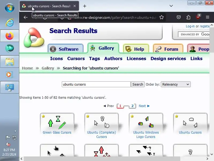
Task: Click Gallery breadcrumb
Action: click(x=48, y=68)
